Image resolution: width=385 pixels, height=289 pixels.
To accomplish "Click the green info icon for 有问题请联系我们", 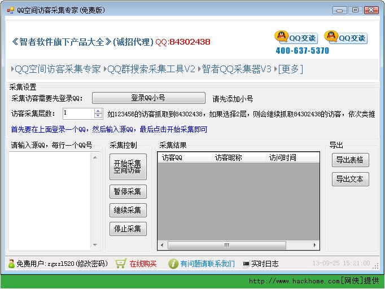I will (x=173, y=264).
